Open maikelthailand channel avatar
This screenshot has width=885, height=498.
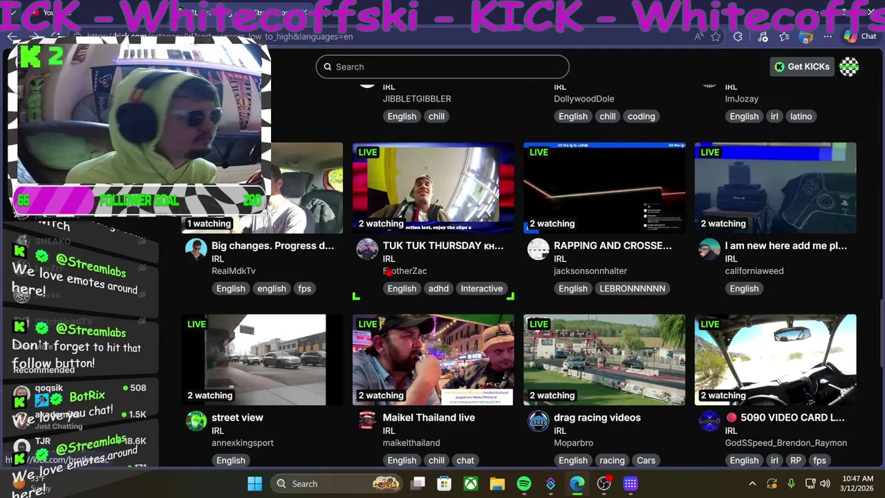tap(367, 421)
